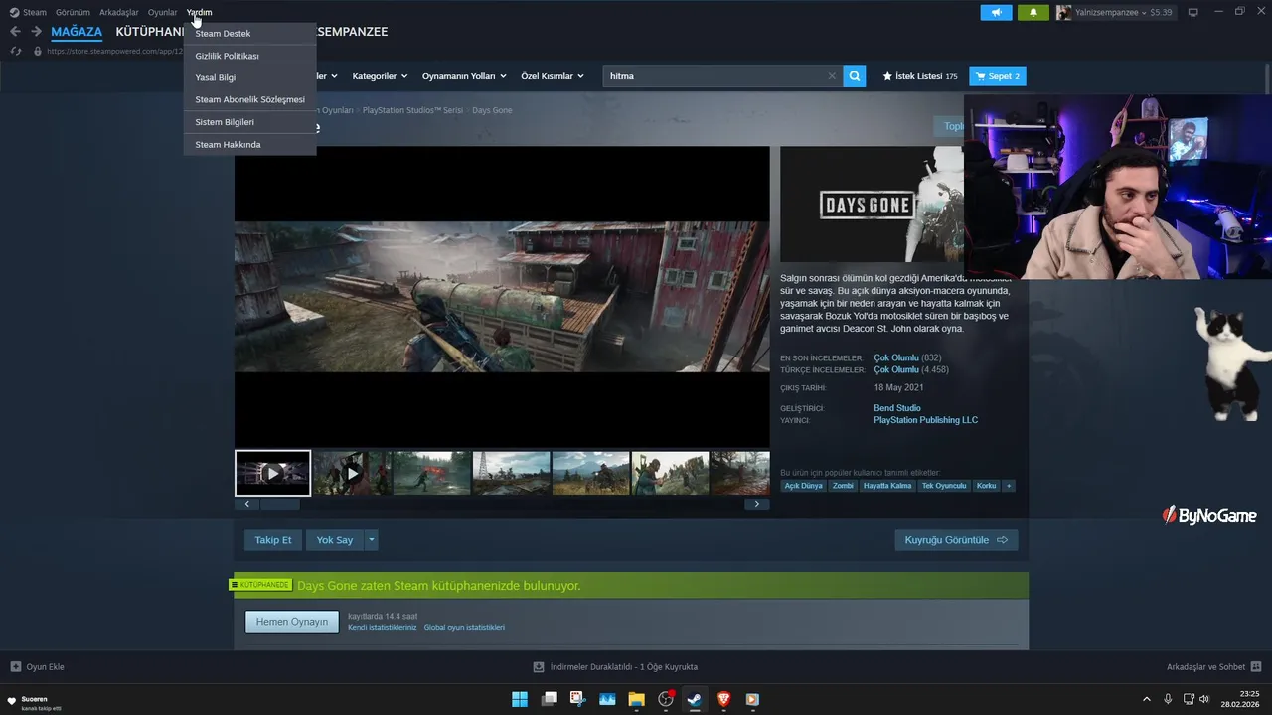Expand the Kategoriler store dropdown
The height and width of the screenshot is (715, 1272).
(379, 76)
